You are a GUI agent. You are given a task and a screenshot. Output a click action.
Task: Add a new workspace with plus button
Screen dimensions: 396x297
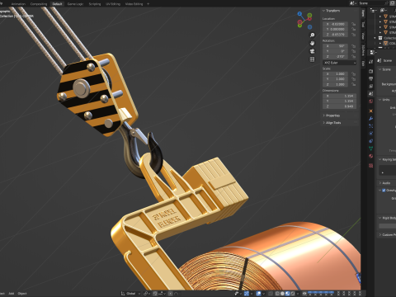pos(148,4)
